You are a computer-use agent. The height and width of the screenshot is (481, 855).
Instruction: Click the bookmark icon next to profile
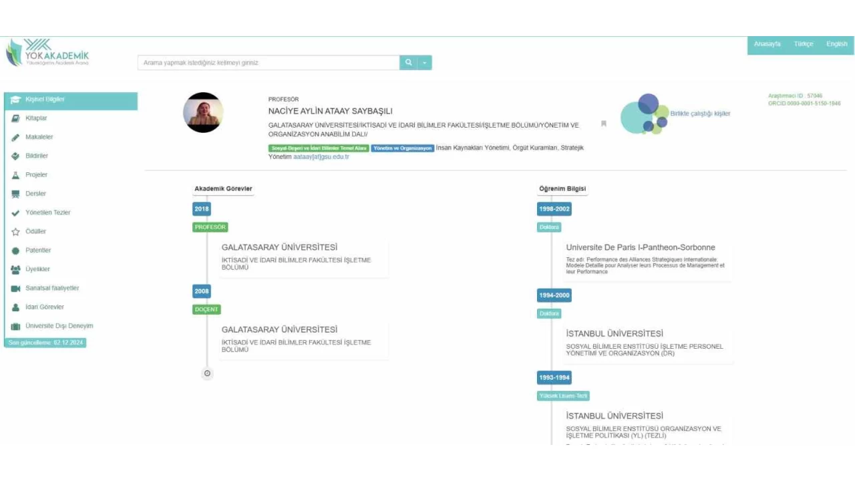click(604, 124)
